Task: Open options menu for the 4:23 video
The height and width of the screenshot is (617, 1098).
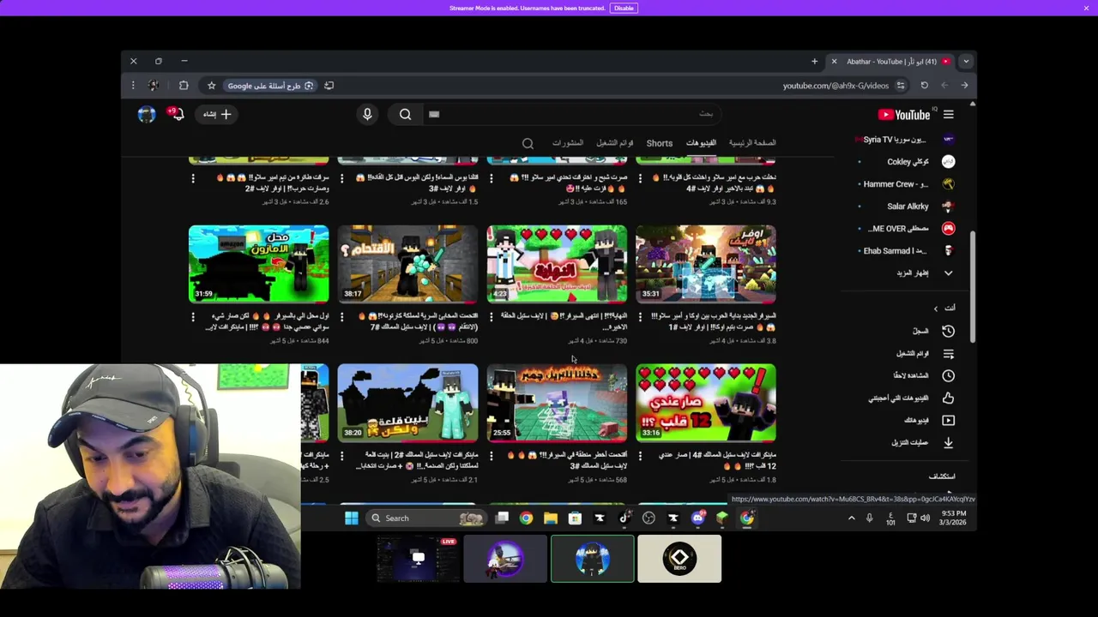Action: click(x=492, y=317)
